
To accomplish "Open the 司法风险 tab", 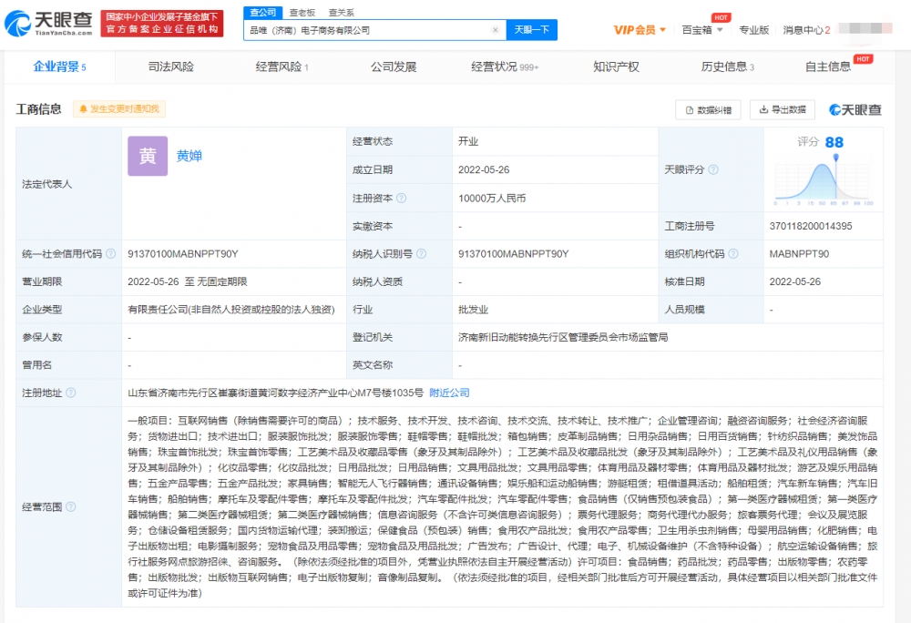I will 171,66.
